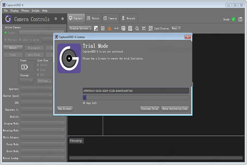Click the Buy License button
Screen dimensions: 247x165
pyautogui.click(x=65, y=108)
